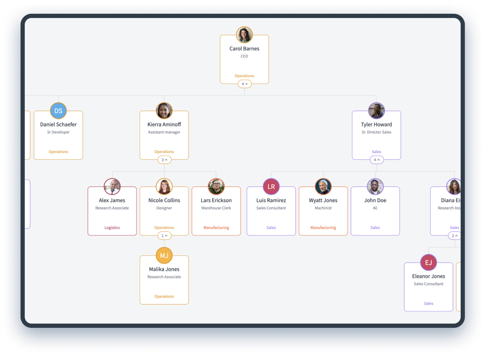Click the LR avatar above Luis Ramirez
The image size is (485, 363).
[x=271, y=186]
